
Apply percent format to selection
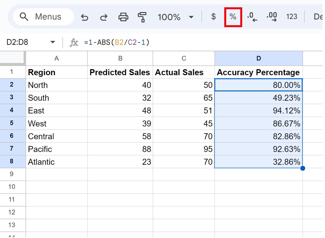pyautogui.click(x=233, y=17)
